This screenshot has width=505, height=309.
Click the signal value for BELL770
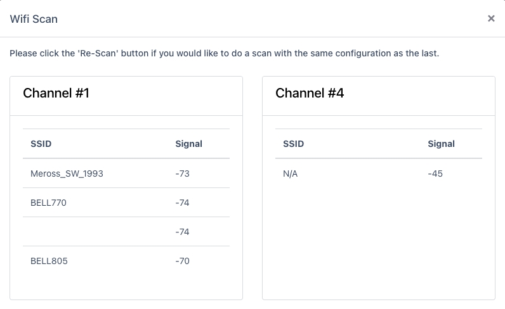tap(182, 203)
